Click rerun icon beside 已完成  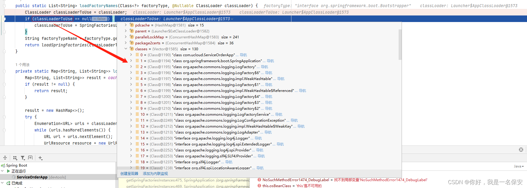(8, 183)
